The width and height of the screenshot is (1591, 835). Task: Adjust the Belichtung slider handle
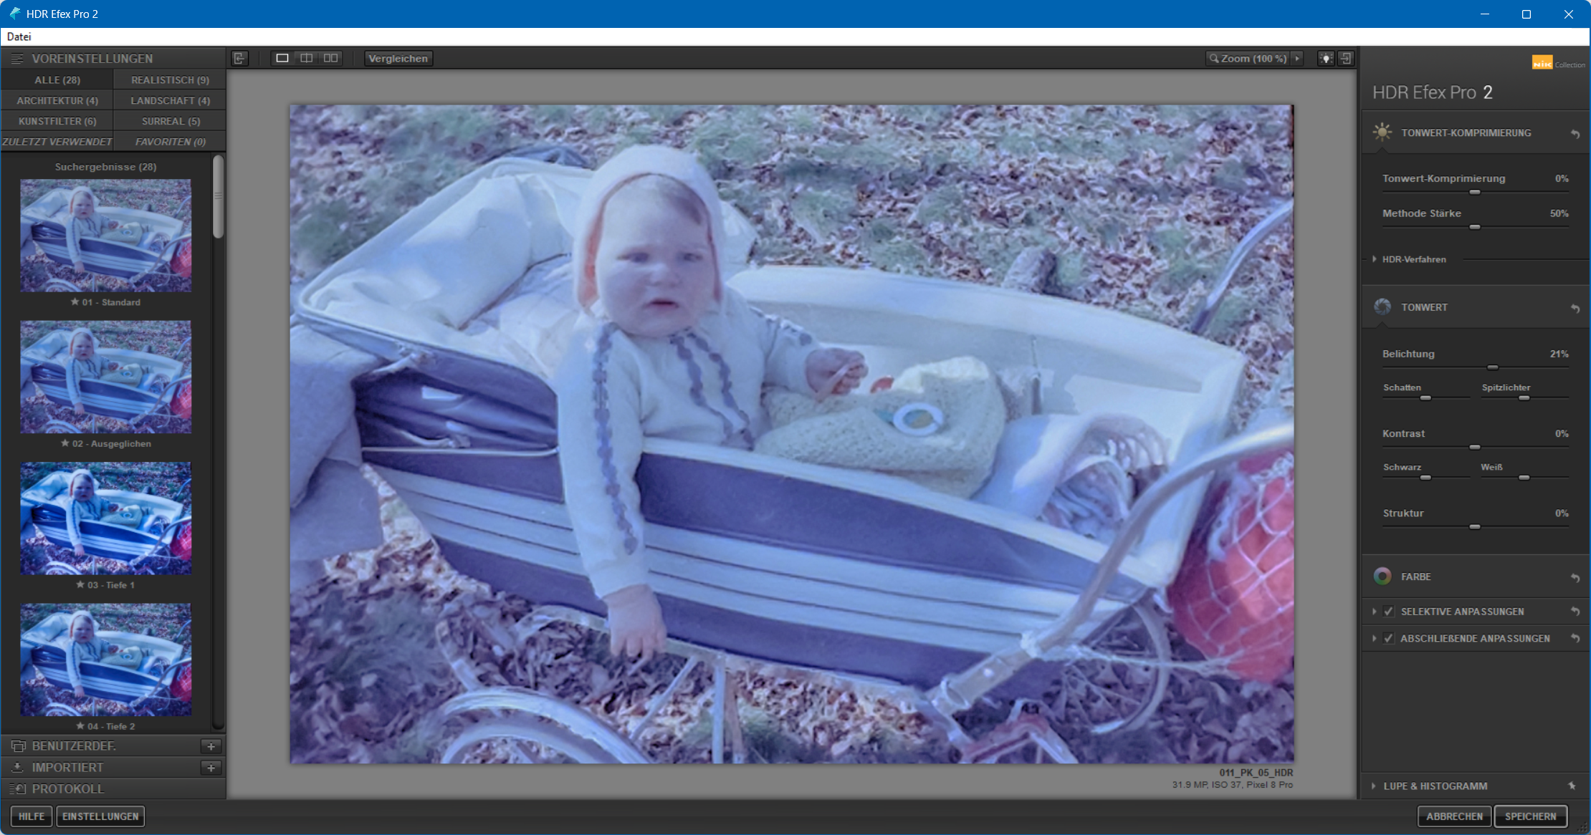click(1492, 367)
